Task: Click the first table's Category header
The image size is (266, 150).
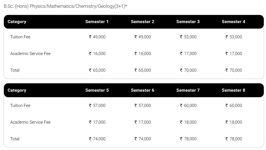Action: point(17,22)
